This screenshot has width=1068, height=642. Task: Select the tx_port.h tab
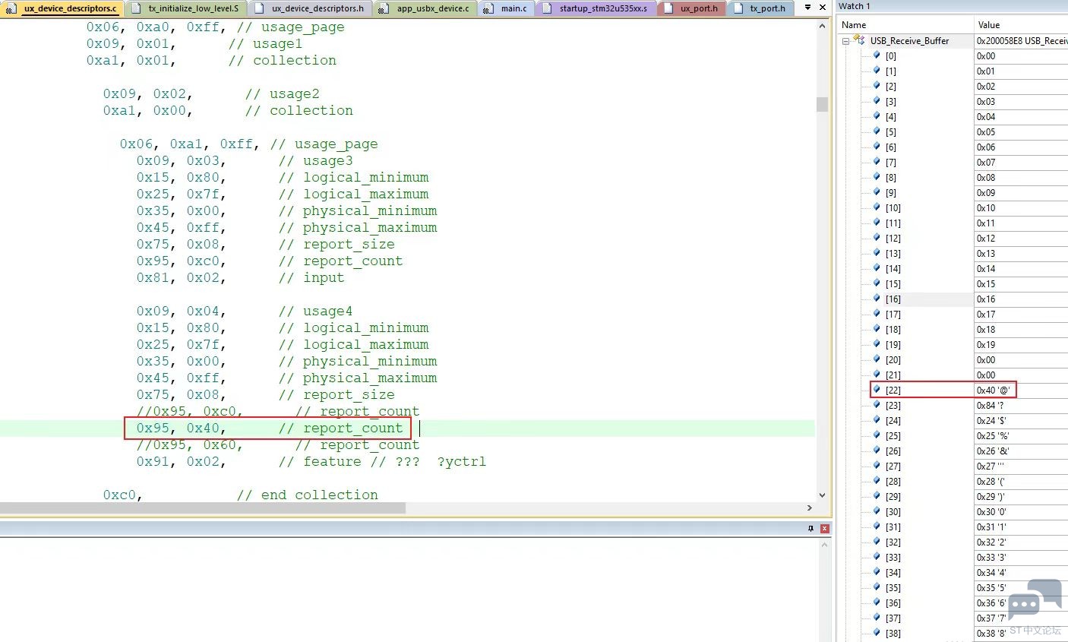pos(760,8)
